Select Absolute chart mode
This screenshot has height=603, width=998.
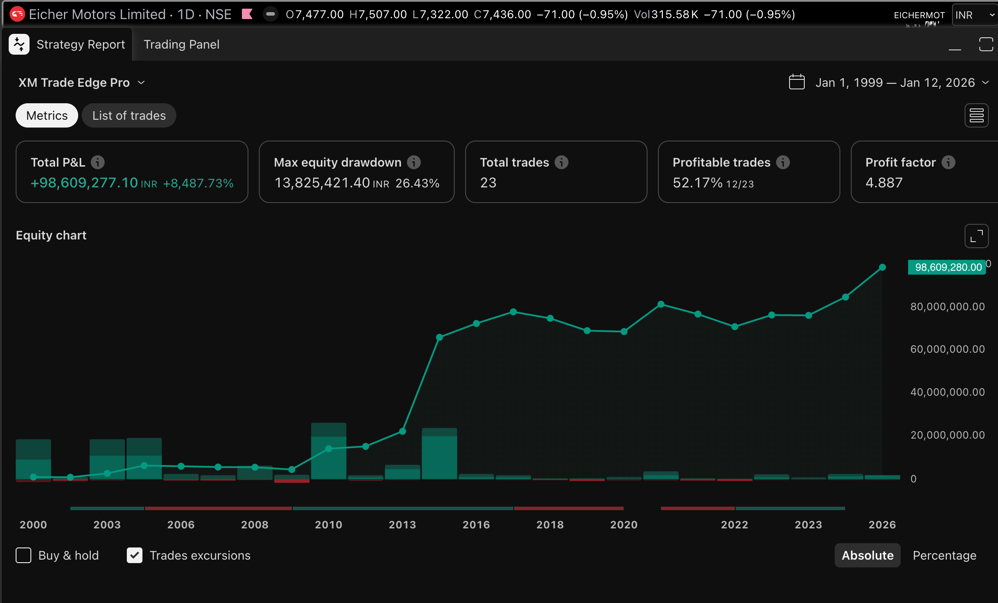pos(867,555)
